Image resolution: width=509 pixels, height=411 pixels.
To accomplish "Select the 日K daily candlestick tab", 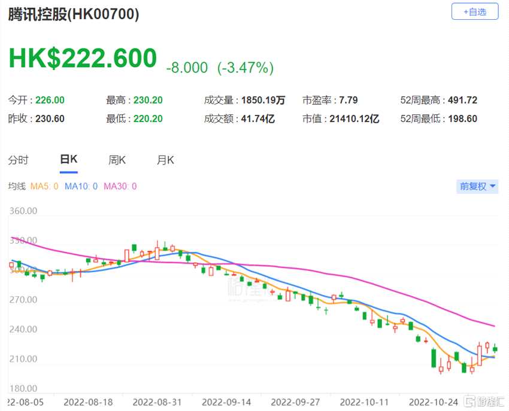I will 68,159.
